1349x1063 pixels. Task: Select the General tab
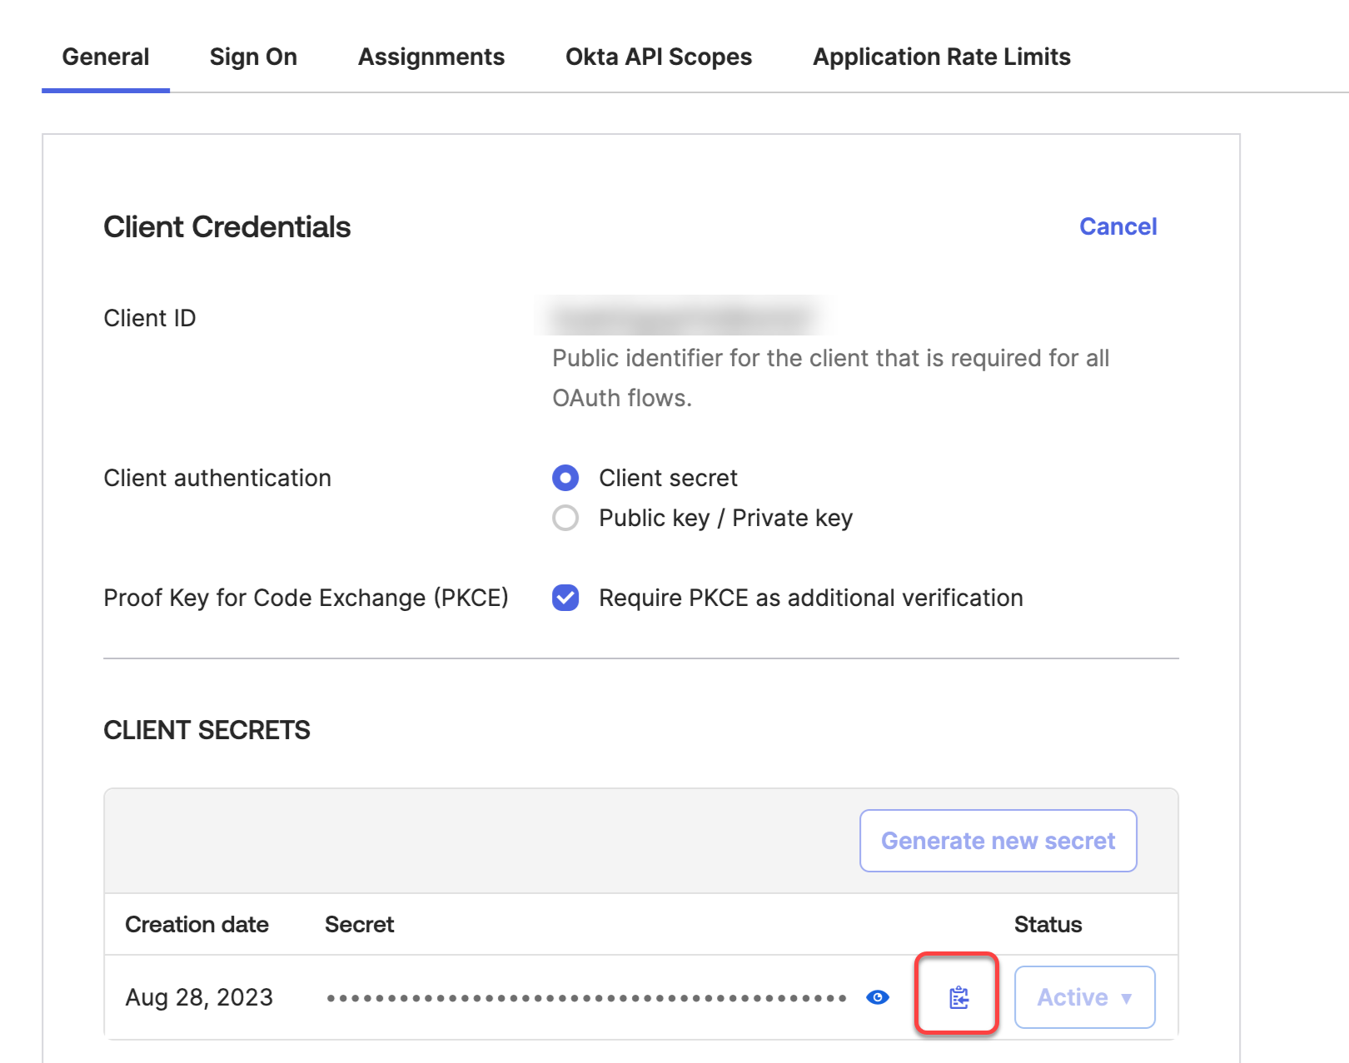[x=106, y=57]
